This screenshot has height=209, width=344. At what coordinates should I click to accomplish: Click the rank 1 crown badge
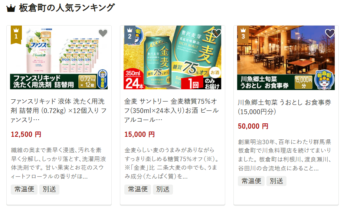click(x=16, y=34)
